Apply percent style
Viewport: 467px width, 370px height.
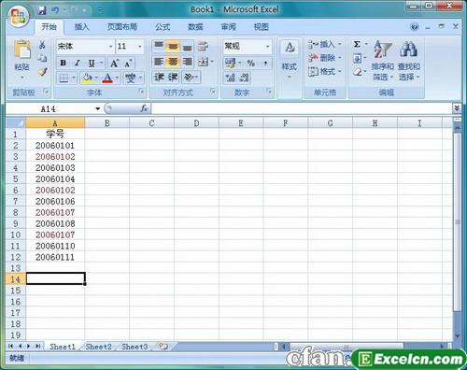click(x=250, y=63)
